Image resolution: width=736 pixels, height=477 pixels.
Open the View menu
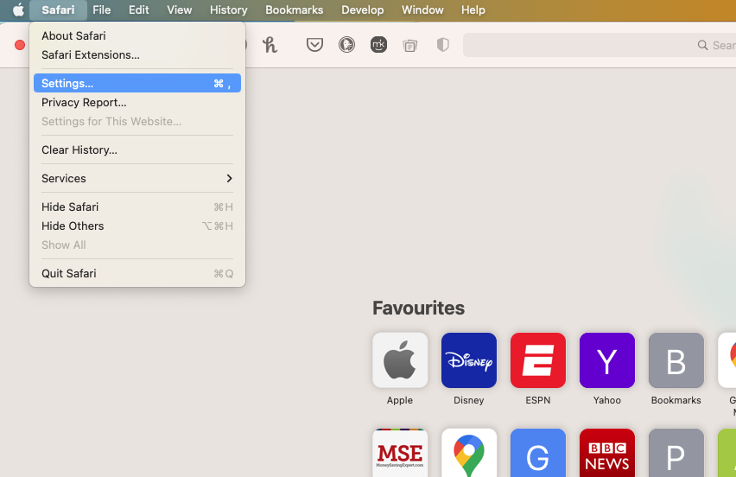180,10
